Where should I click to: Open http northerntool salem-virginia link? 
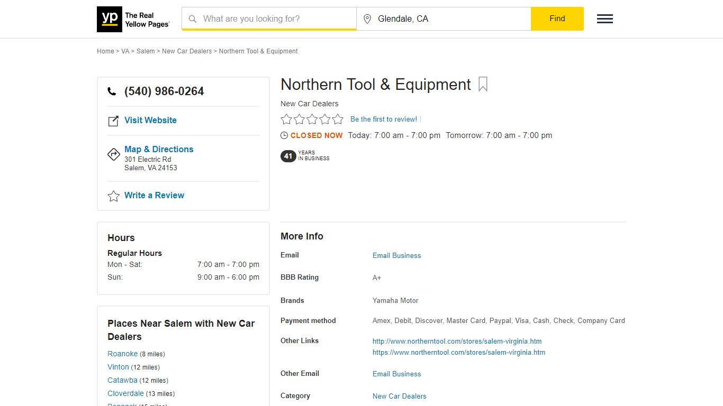[x=457, y=341]
